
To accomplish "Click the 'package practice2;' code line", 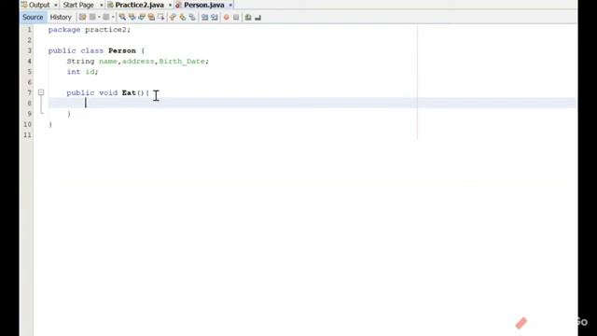I will point(90,30).
